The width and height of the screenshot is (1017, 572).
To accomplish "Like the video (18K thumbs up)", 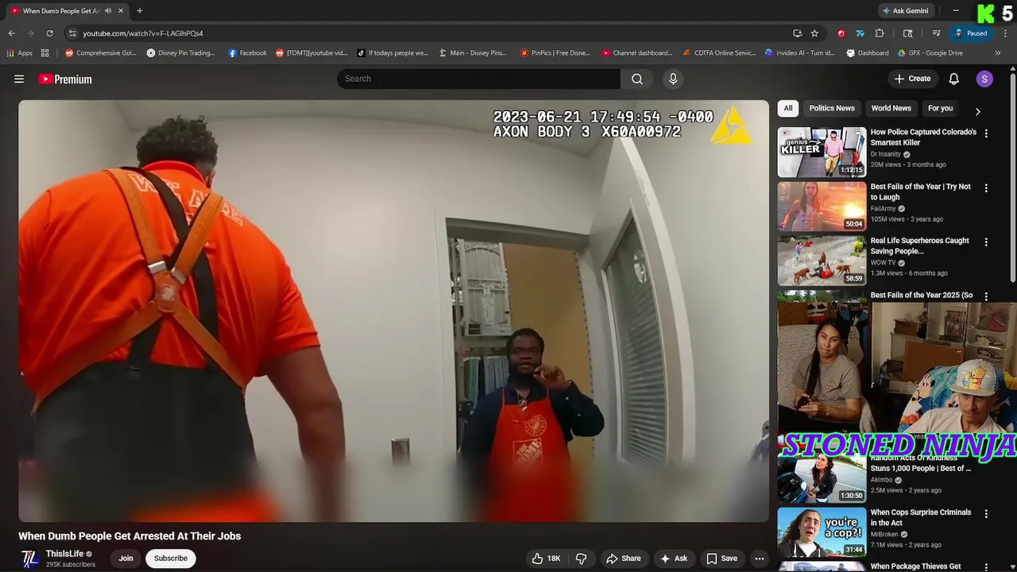I will pyautogui.click(x=546, y=558).
